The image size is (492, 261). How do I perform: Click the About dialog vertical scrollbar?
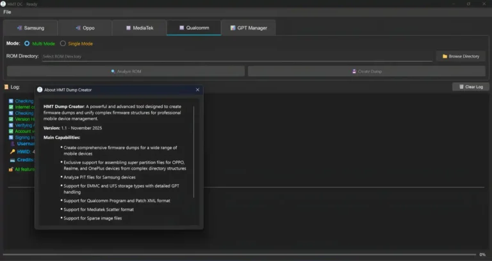[194, 160]
